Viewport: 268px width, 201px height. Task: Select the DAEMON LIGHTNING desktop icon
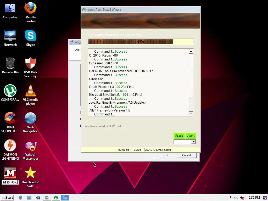tap(10, 150)
